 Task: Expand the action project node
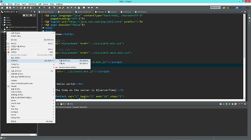coord(2,20)
